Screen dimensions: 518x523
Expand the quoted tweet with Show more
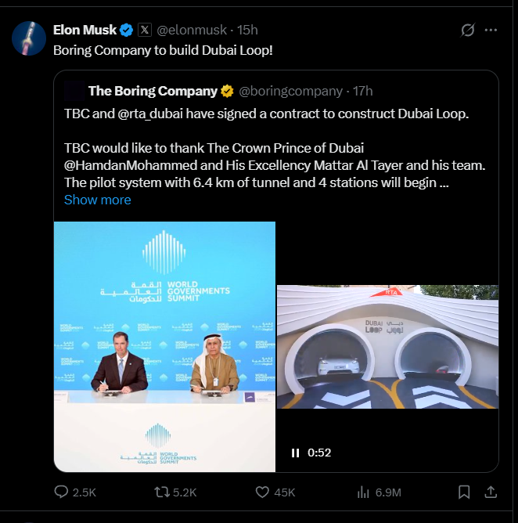coord(97,200)
